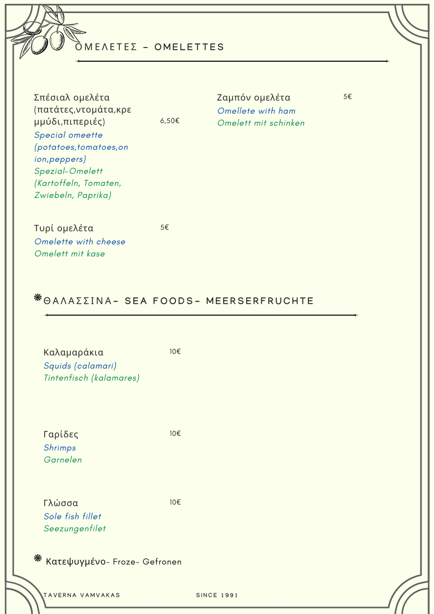Select the Τυρί ομελέτα menu item

63,229
